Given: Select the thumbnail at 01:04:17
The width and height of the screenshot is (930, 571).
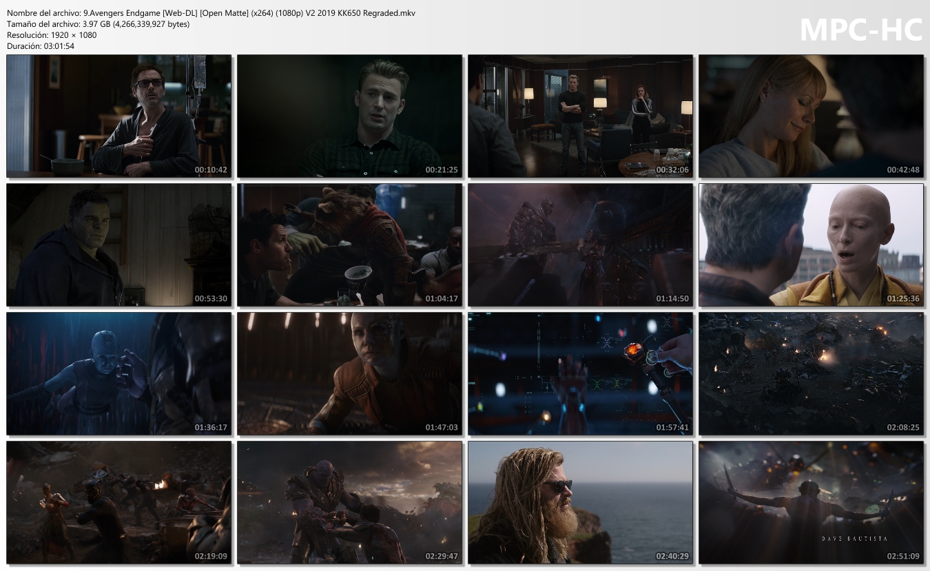Looking at the screenshot, I should tap(349, 245).
